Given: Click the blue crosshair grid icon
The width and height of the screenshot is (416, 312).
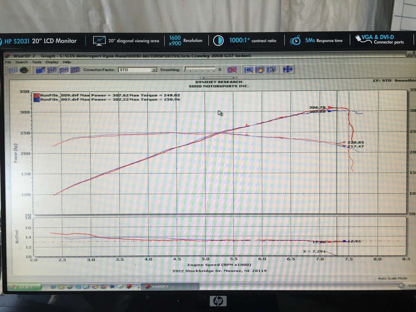Looking at the screenshot, I should click(x=288, y=69).
